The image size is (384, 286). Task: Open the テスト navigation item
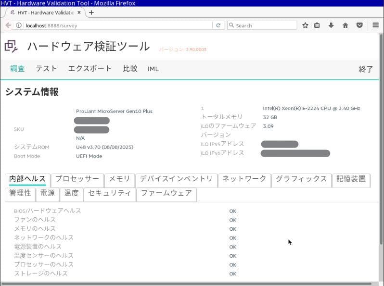46,69
